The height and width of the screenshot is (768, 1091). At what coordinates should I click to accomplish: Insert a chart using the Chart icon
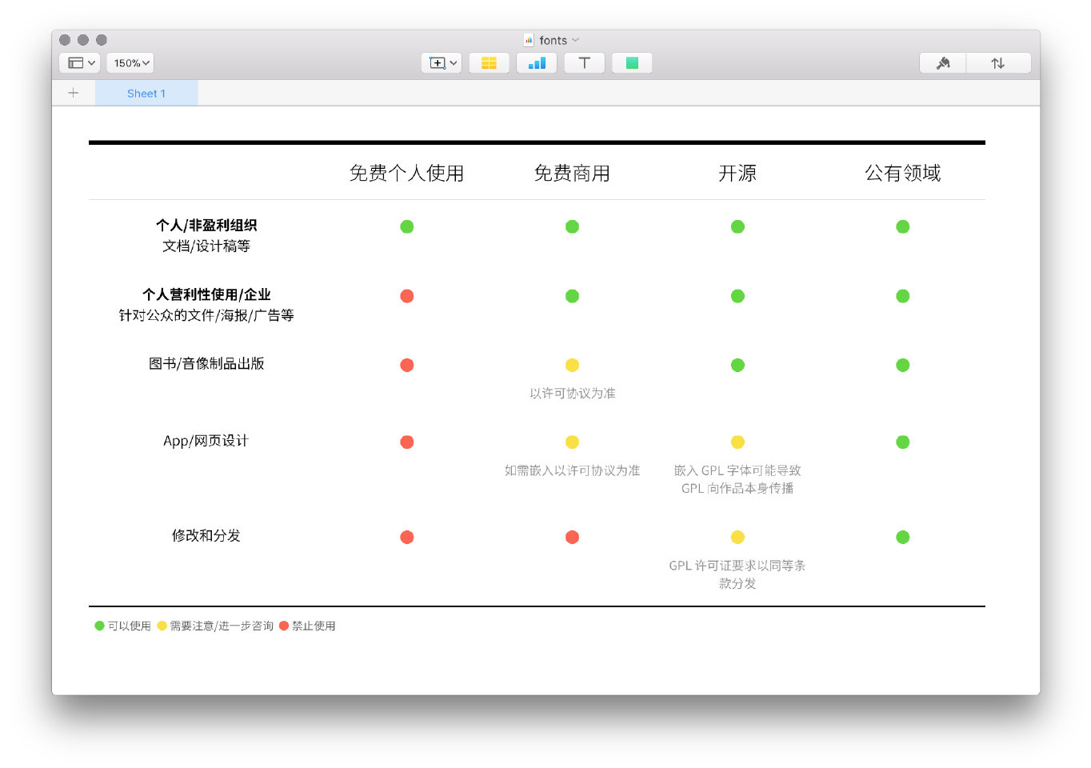[537, 63]
